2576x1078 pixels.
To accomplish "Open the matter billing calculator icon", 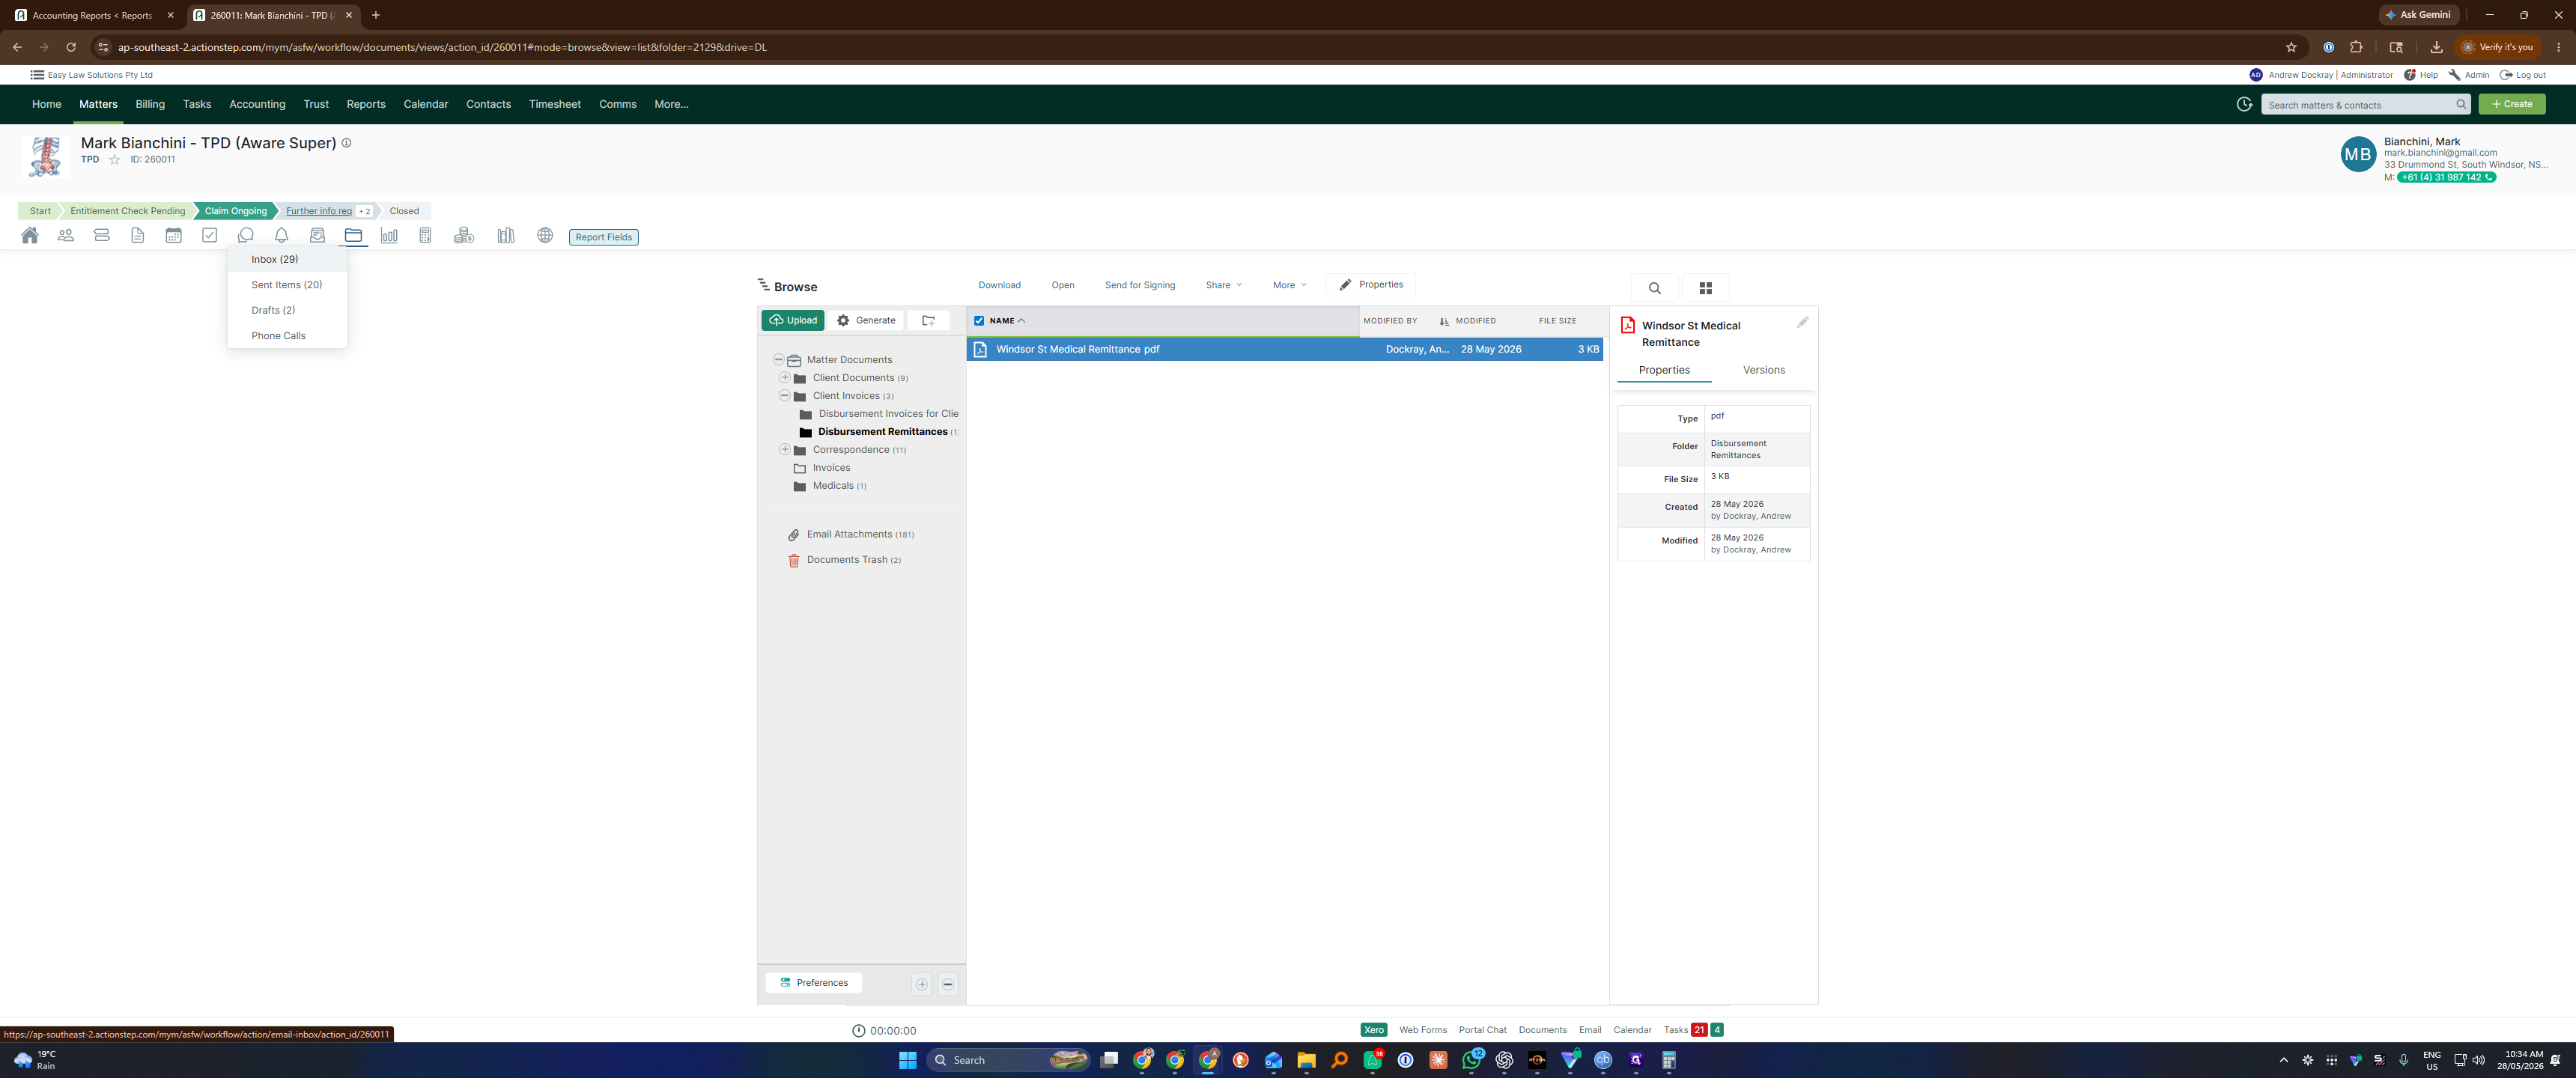I will (x=425, y=236).
